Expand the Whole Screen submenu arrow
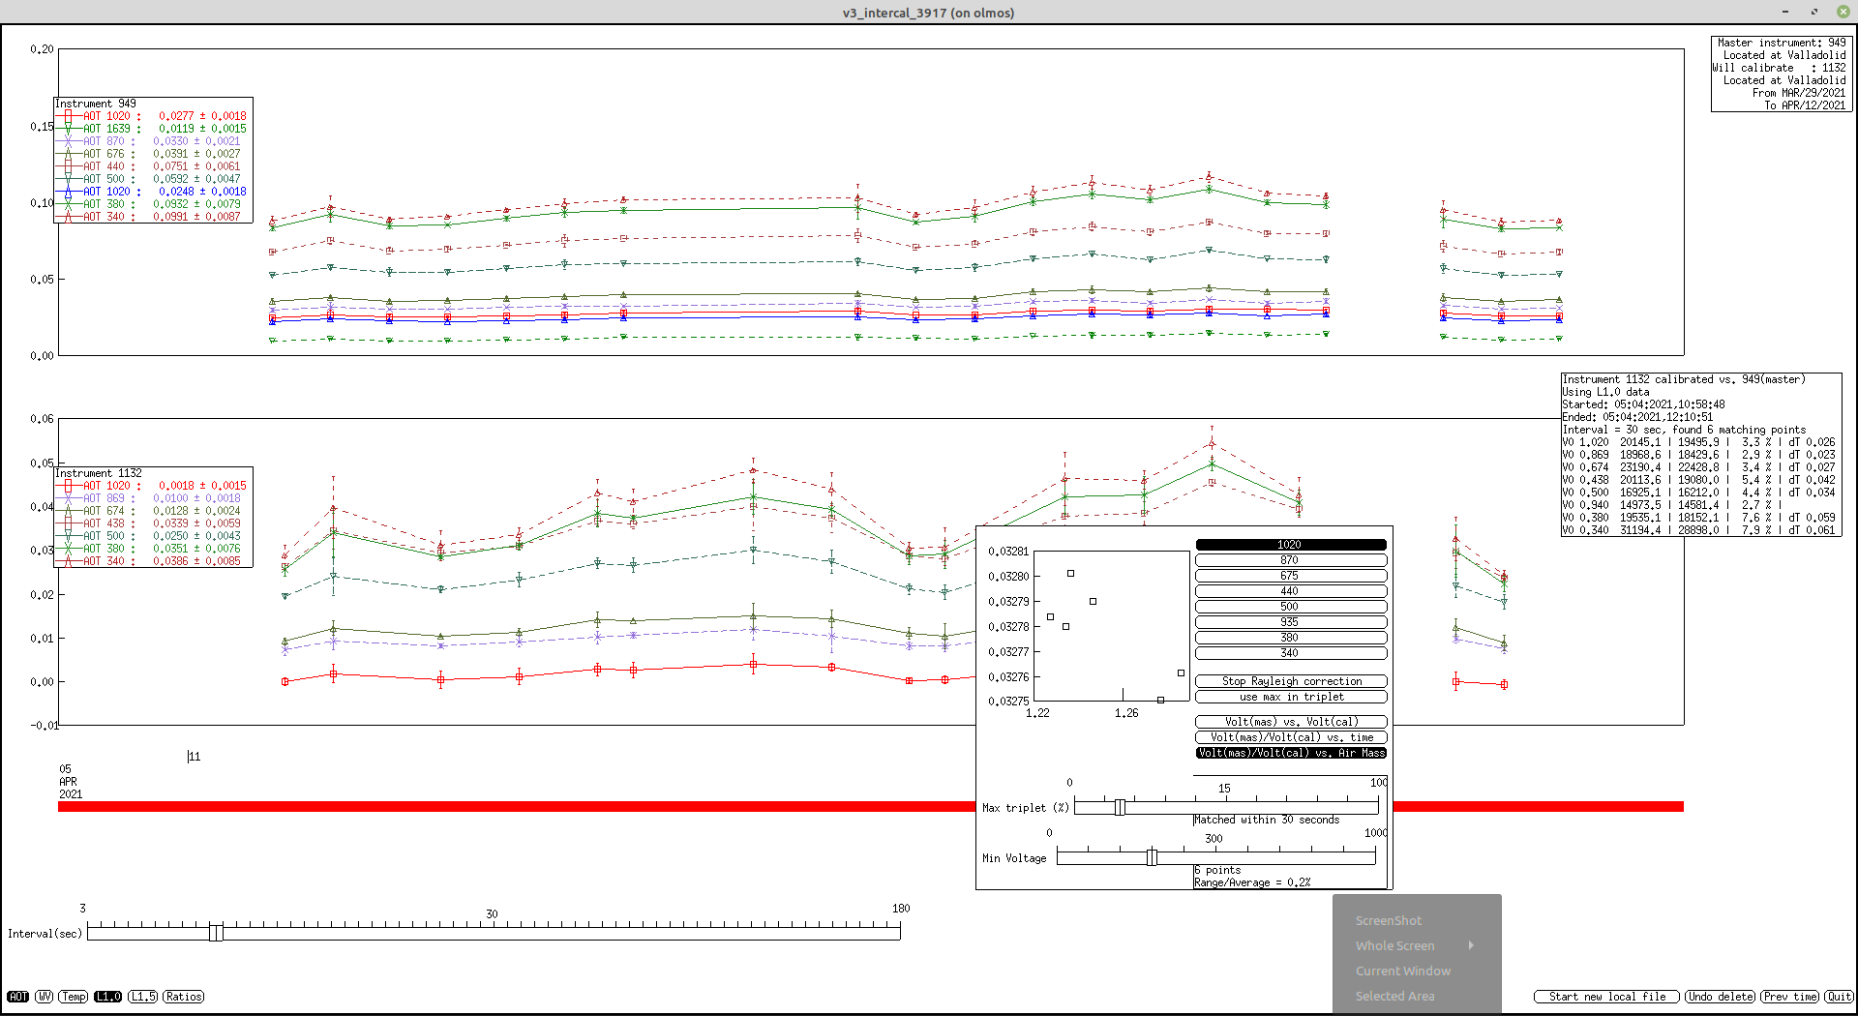Image resolution: width=1858 pixels, height=1016 pixels. [1471, 945]
